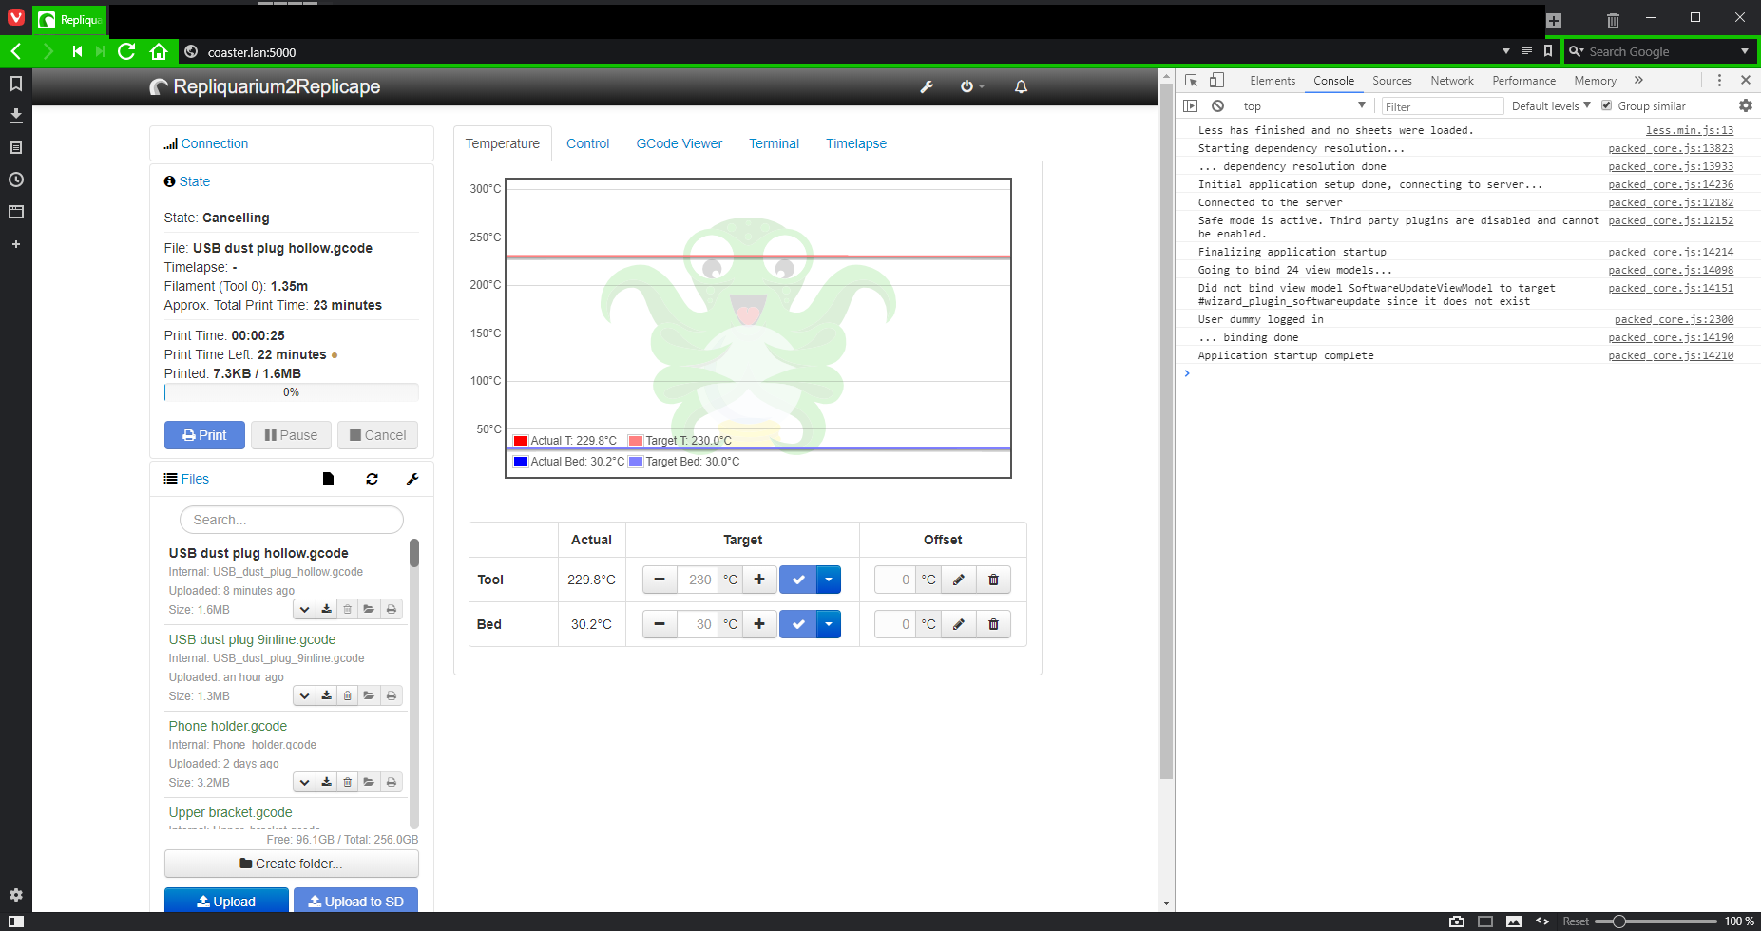Click the Create folder button
Viewport: 1761px width, 931px height.
click(x=291, y=864)
